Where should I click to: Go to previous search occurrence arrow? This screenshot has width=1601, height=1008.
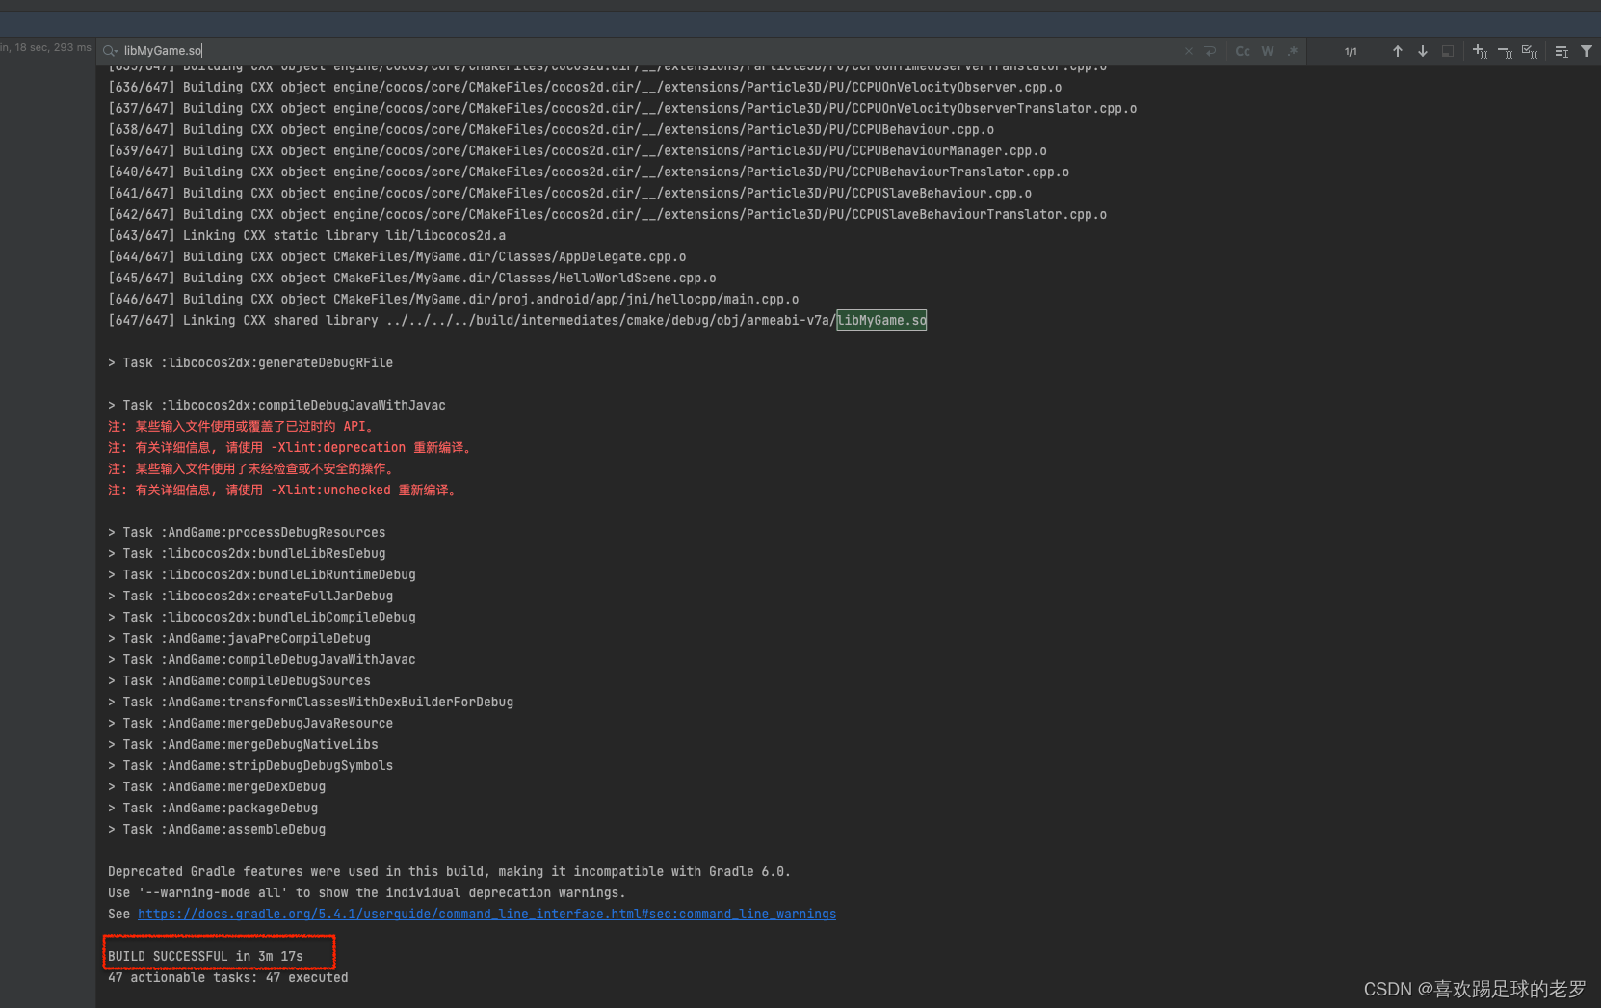pyautogui.click(x=1398, y=51)
